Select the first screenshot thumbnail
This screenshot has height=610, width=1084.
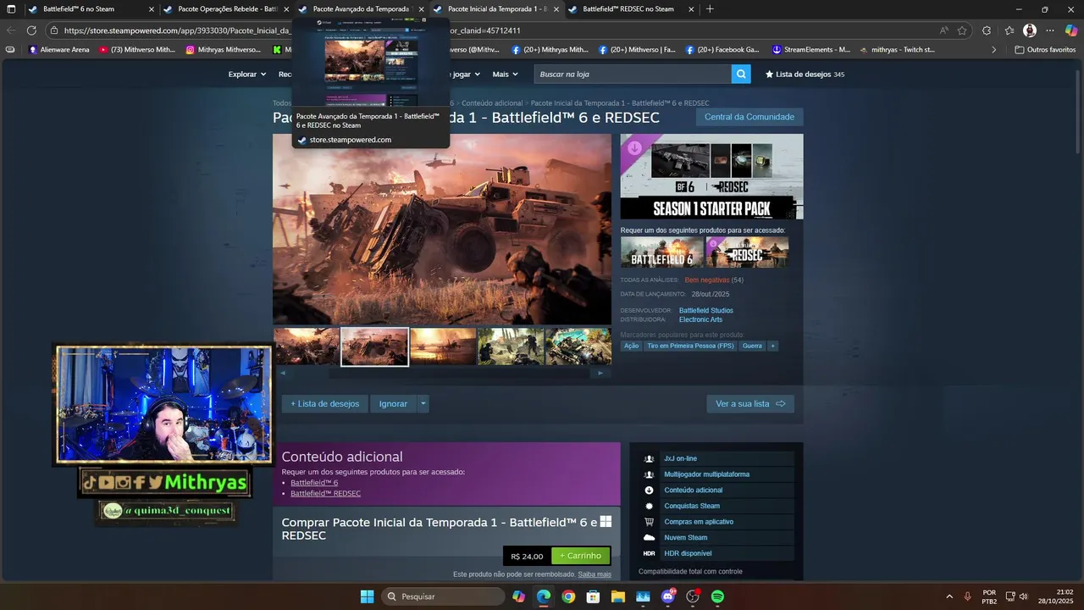pos(307,347)
